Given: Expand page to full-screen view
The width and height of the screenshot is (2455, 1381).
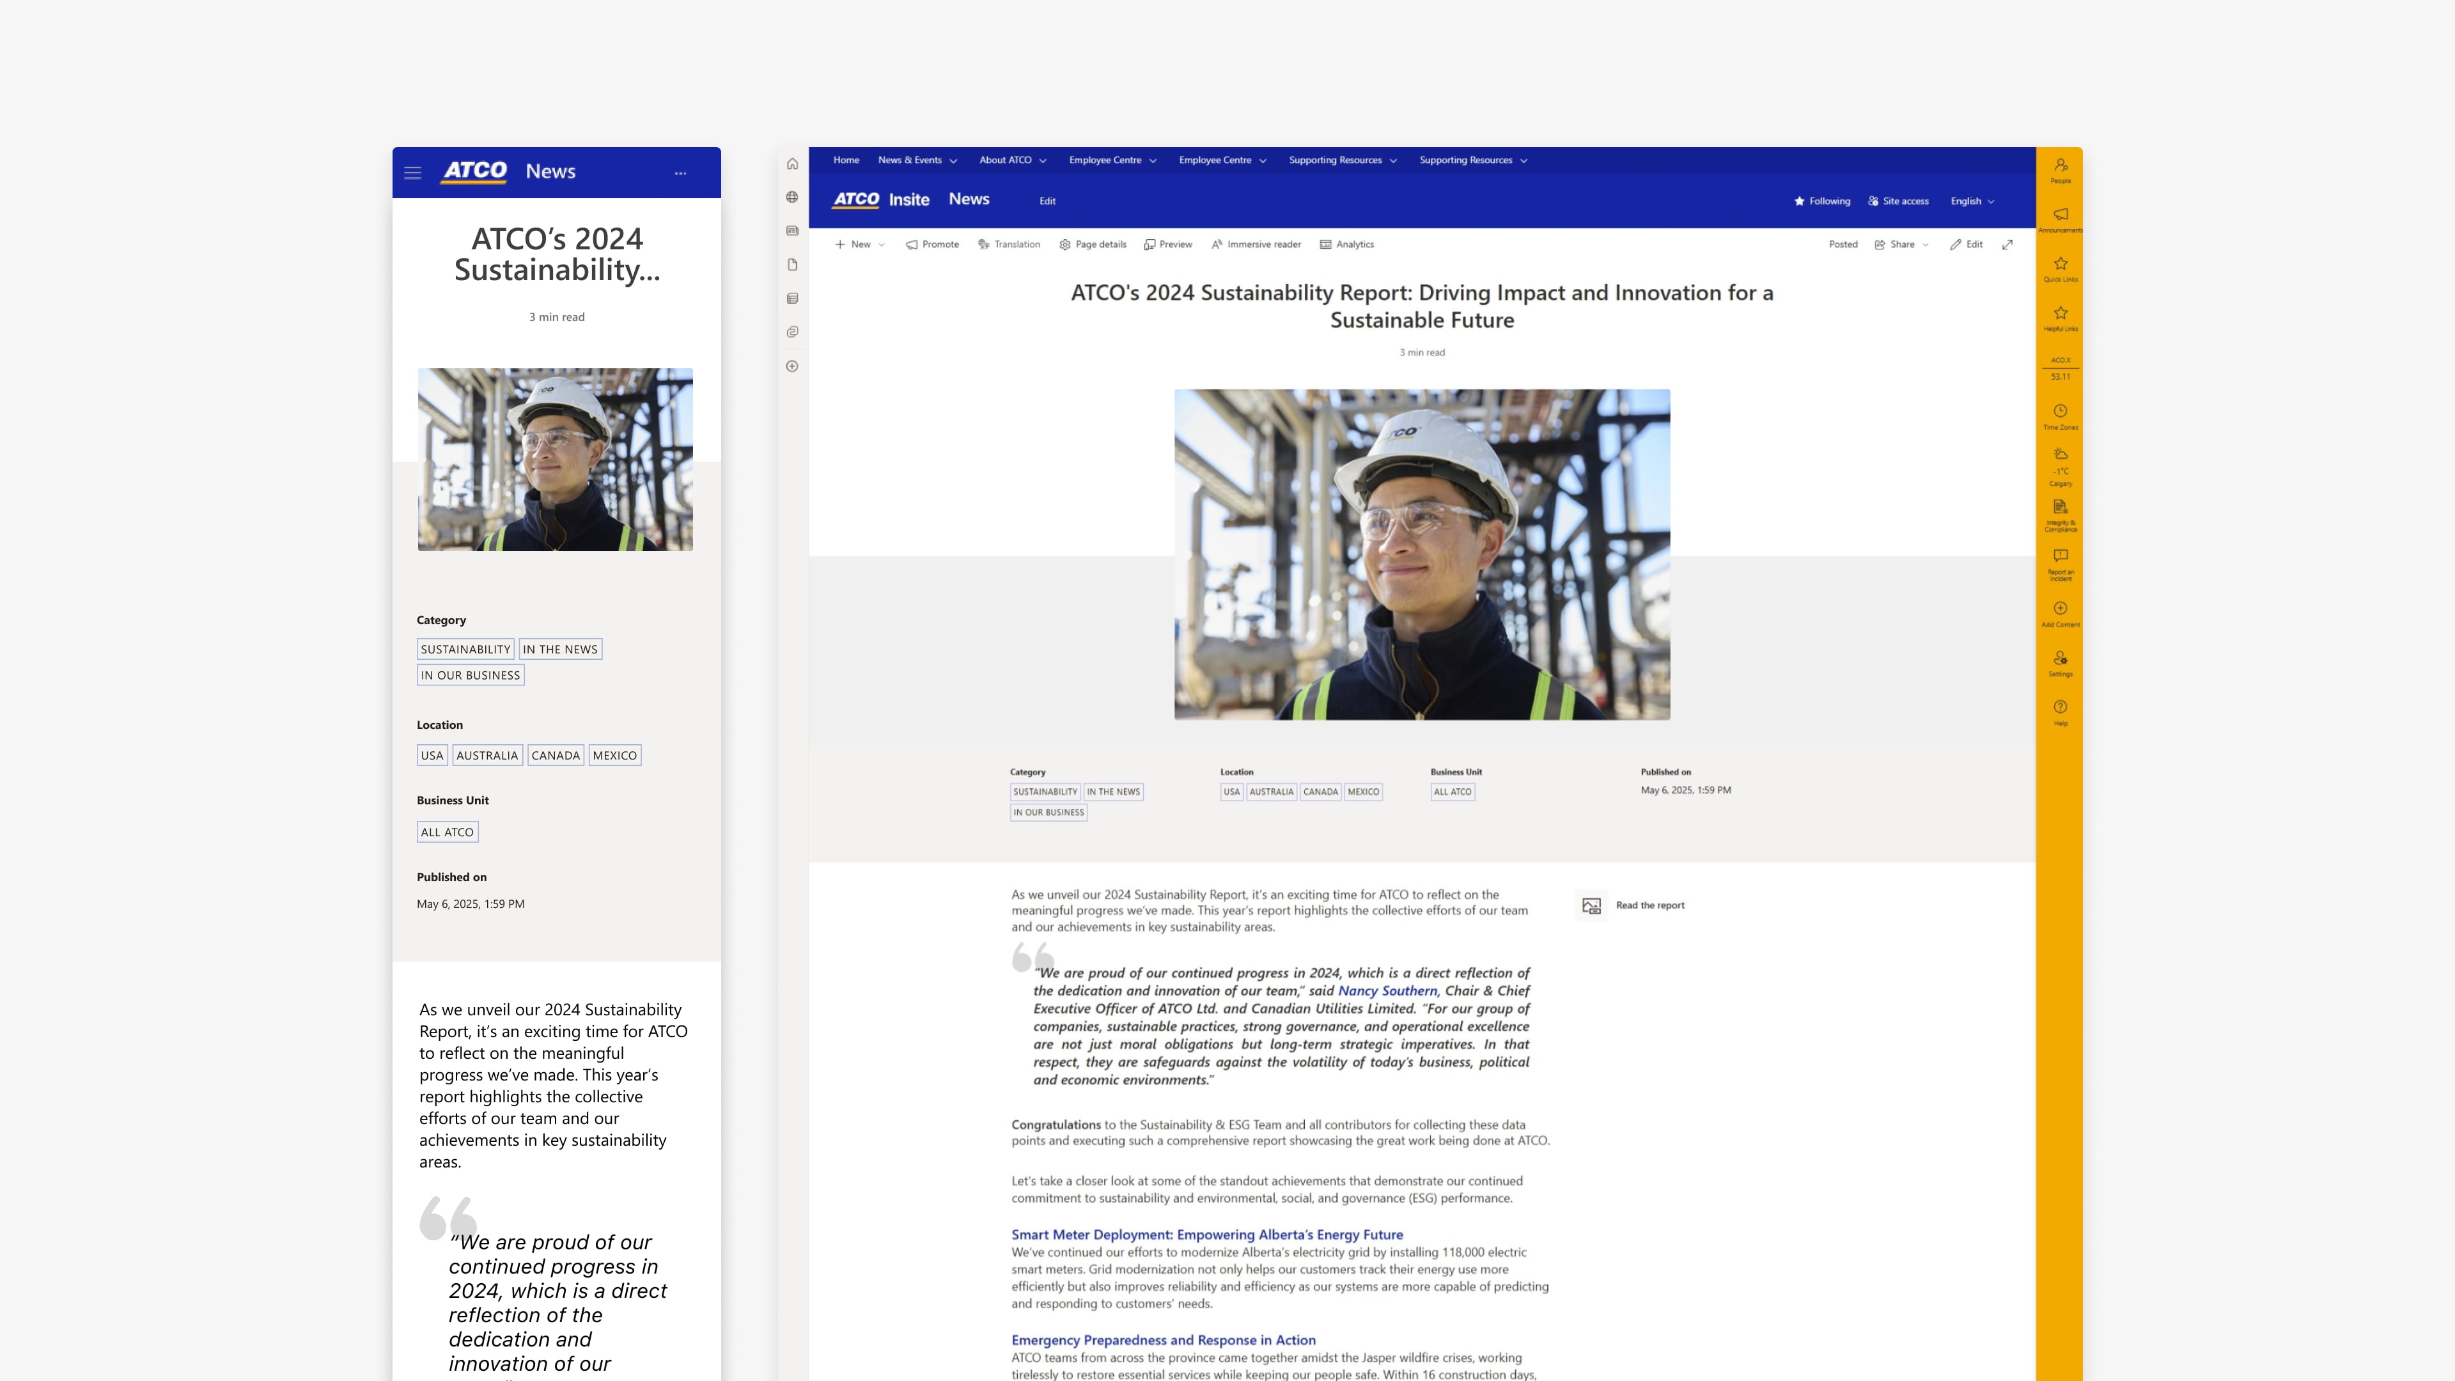Looking at the screenshot, I should (x=2007, y=245).
